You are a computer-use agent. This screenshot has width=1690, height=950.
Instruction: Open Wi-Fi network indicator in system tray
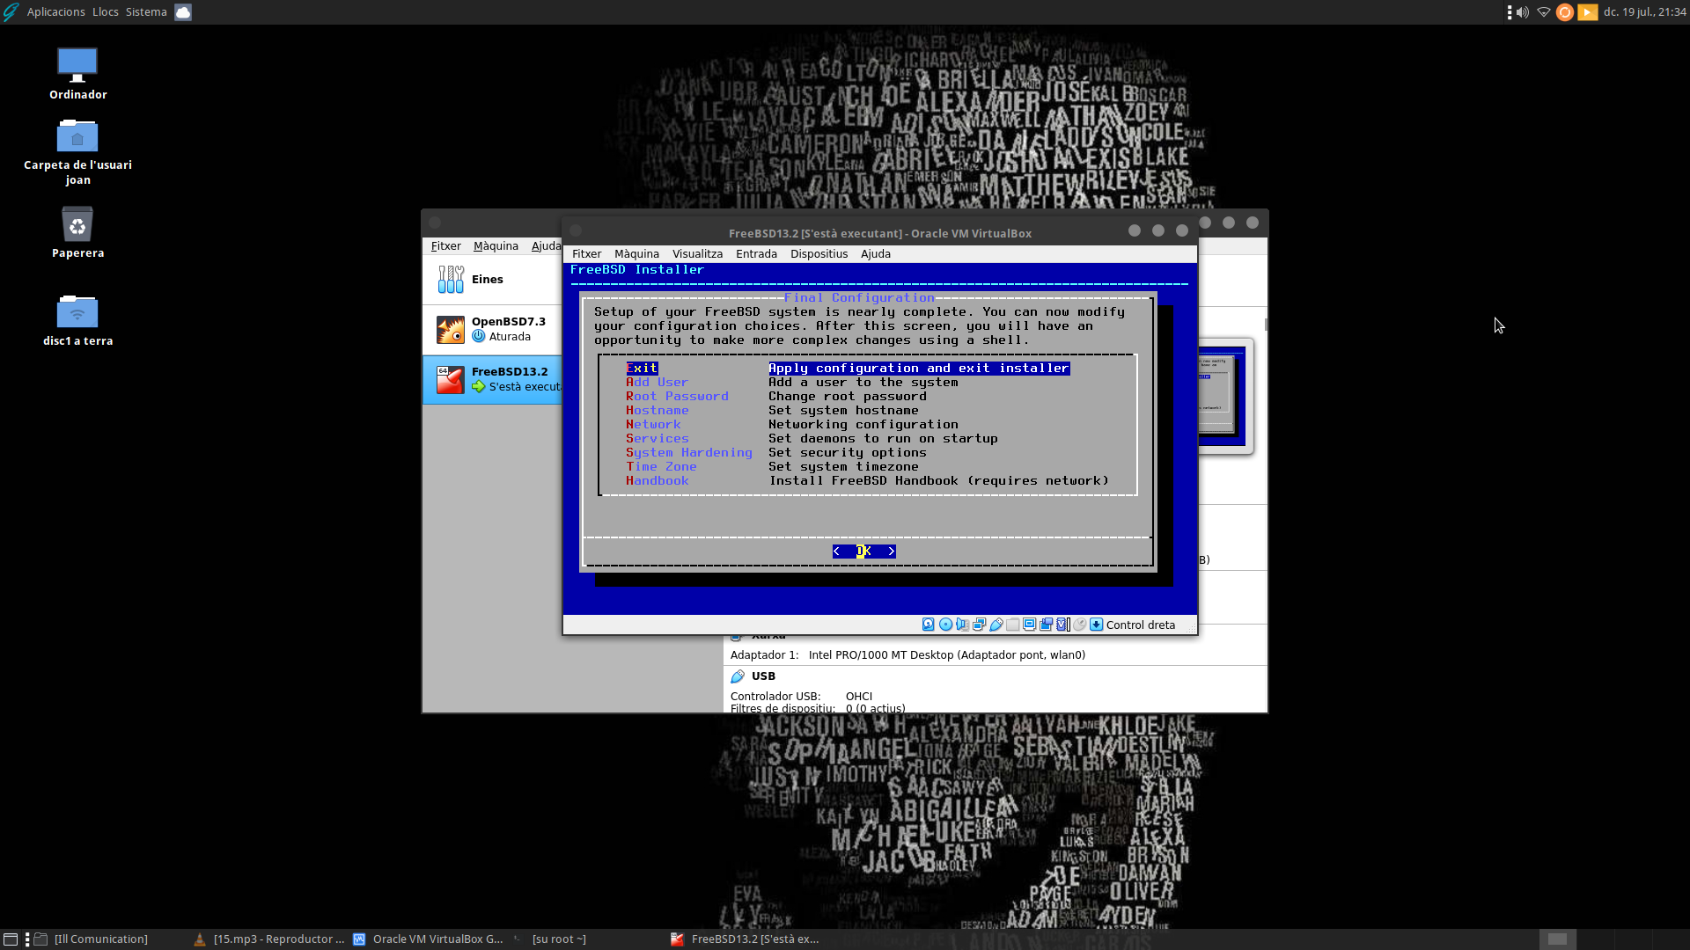[x=1543, y=12]
